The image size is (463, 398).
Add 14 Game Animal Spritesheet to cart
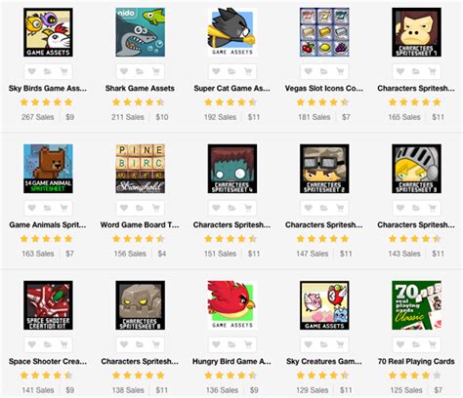63,208
